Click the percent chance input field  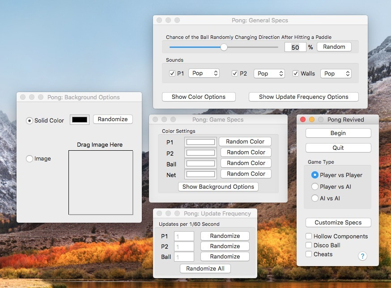(295, 47)
